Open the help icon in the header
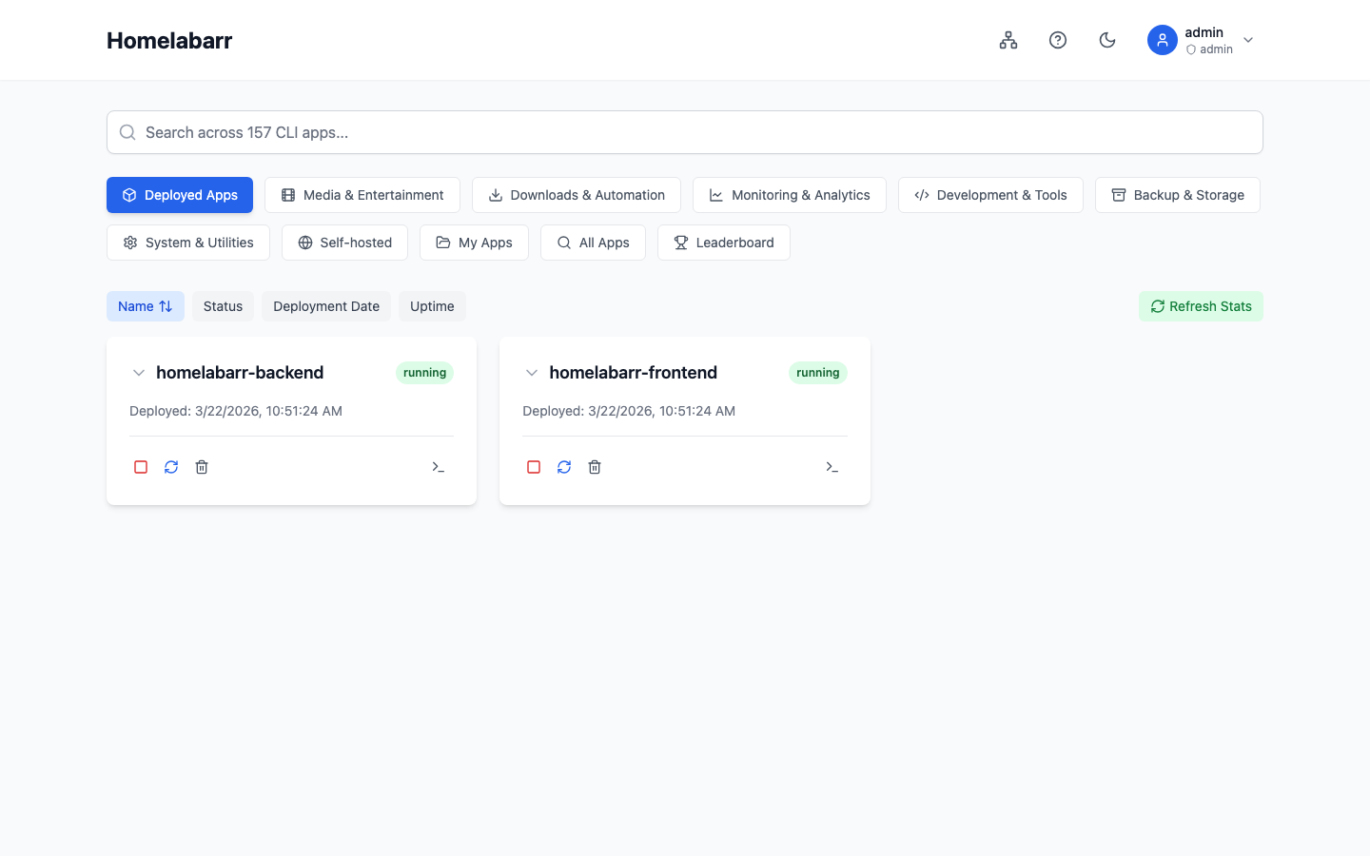 tap(1058, 40)
